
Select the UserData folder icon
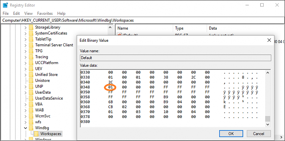(x=32, y=92)
